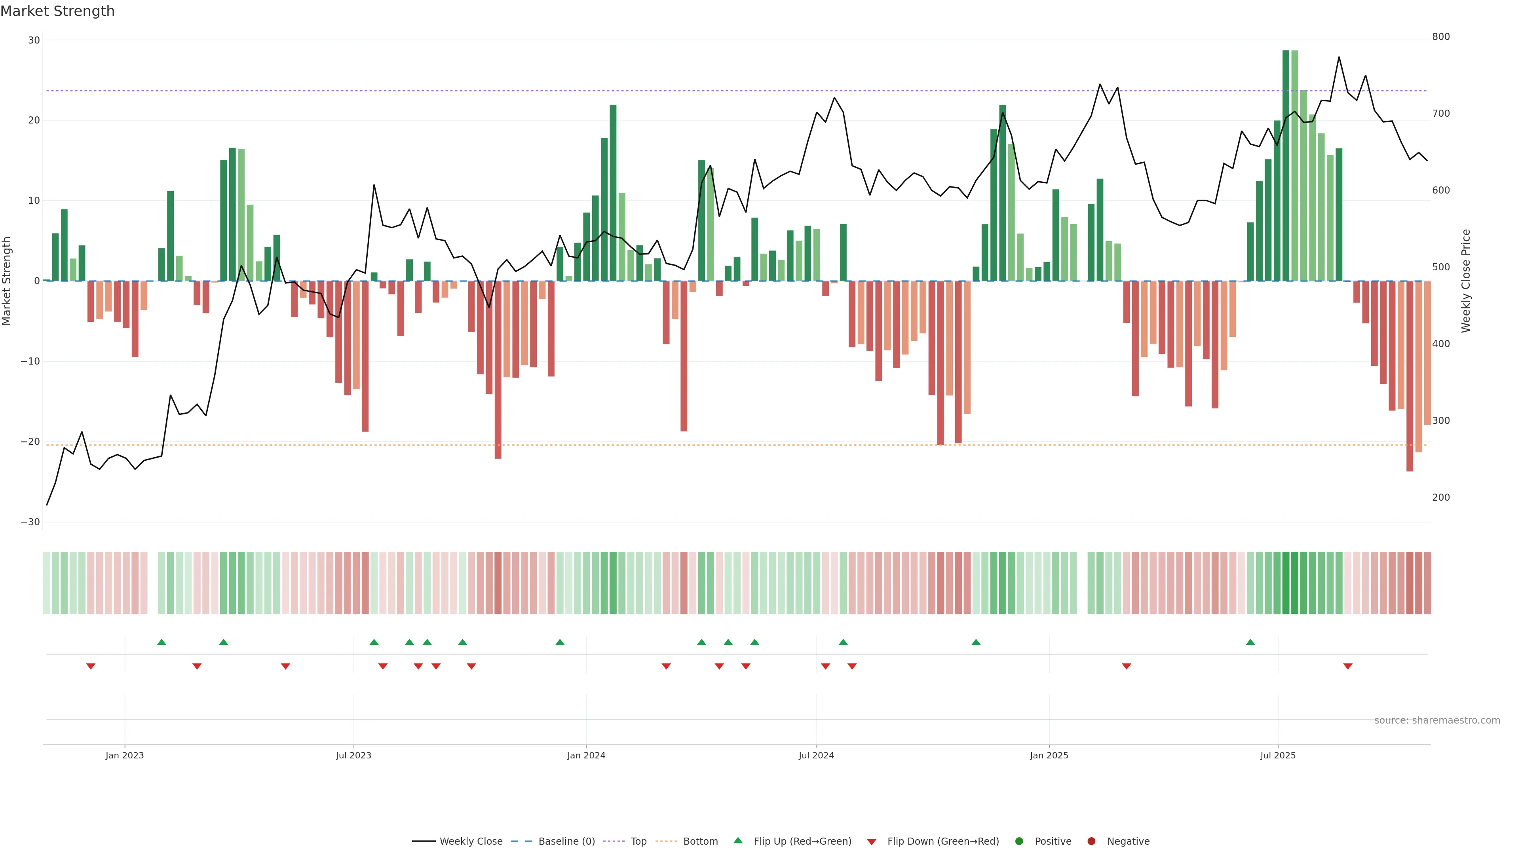Click the lone flip-down triangle between Jan 2025 and Jul 2025
The width and height of the screenshot is (1520, 855).
click(1127, 666)
